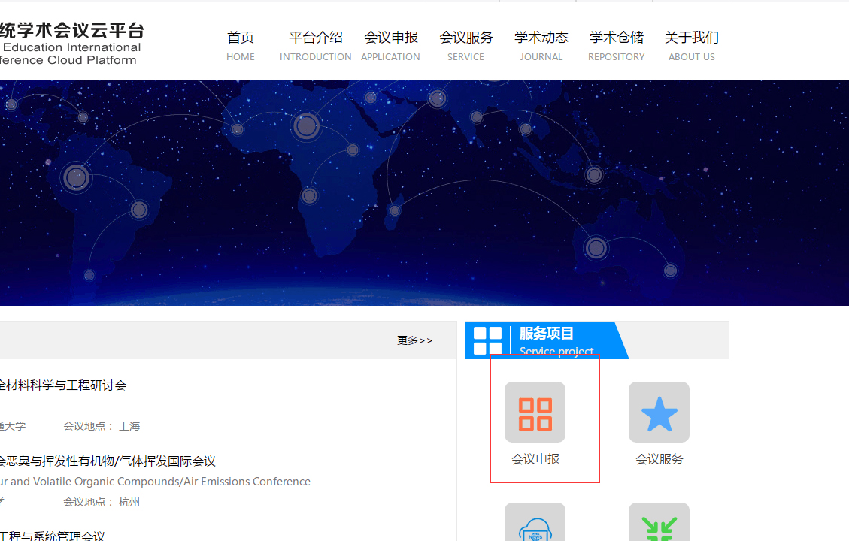Click the platform logo in the header
The width and height of the screenshot is (849, 541).
coord(71,44)
